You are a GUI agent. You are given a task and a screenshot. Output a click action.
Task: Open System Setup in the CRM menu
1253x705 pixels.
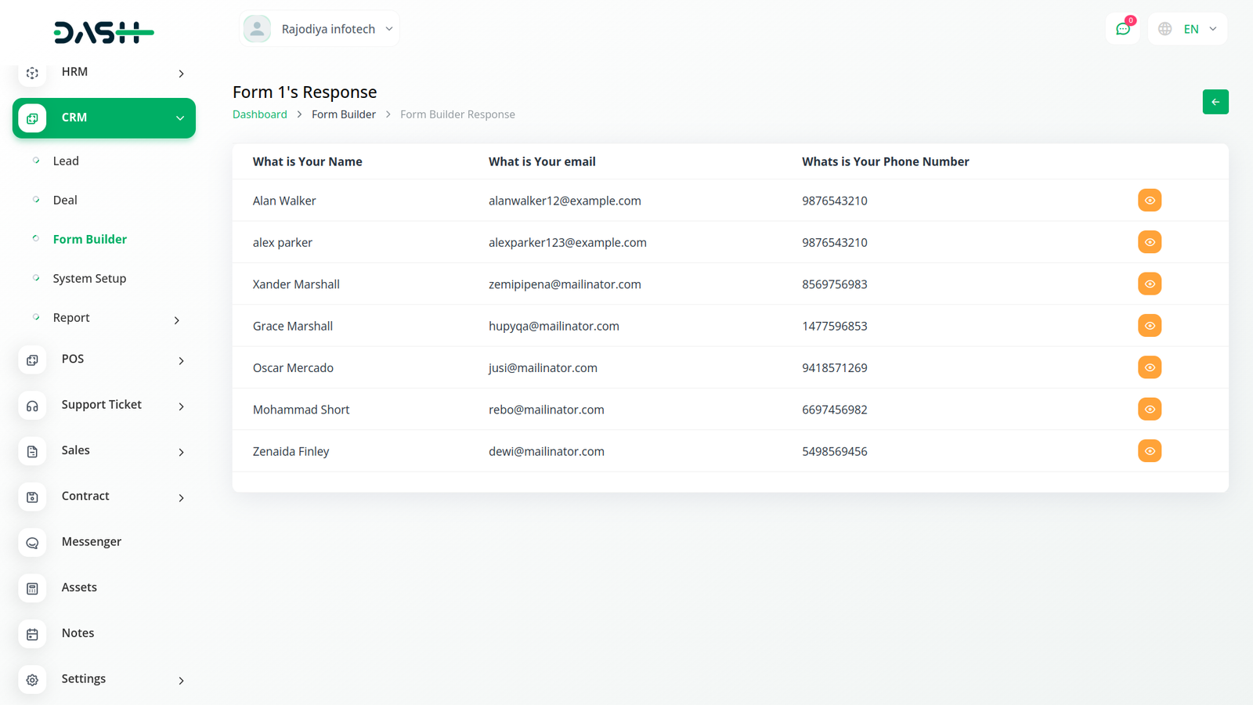89,279
